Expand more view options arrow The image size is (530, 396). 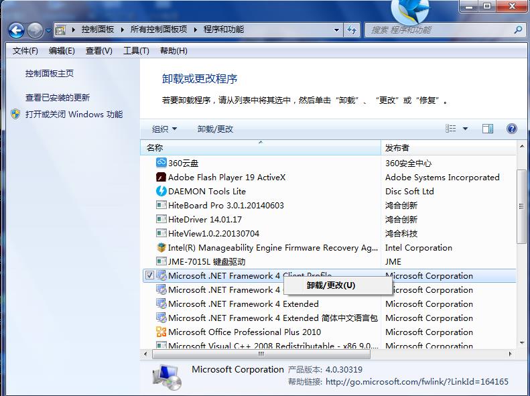pyautogui.click(x=465, y=129)
